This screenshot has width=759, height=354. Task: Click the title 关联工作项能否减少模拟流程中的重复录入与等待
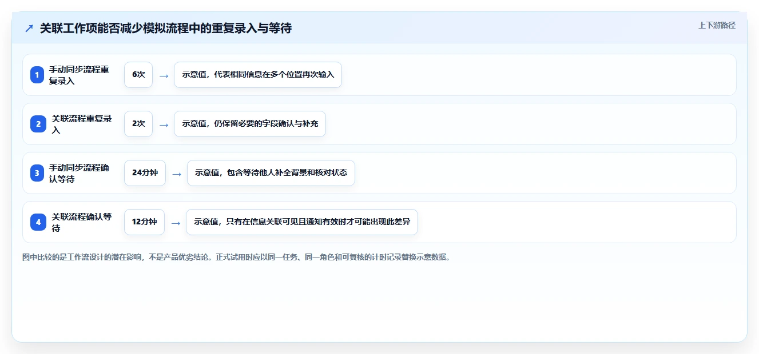tap(166, 28)
